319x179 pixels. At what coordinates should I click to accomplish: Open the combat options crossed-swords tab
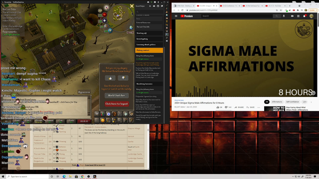click(x=97, y=114)
